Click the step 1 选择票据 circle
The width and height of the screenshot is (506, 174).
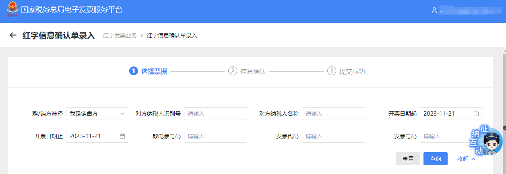coord(134,71)
